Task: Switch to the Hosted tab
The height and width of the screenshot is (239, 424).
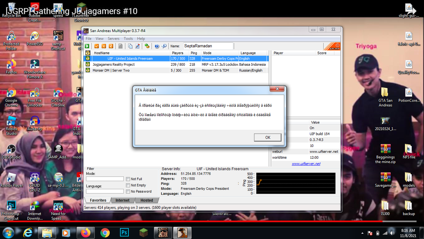Action: (x=147, y=200)
